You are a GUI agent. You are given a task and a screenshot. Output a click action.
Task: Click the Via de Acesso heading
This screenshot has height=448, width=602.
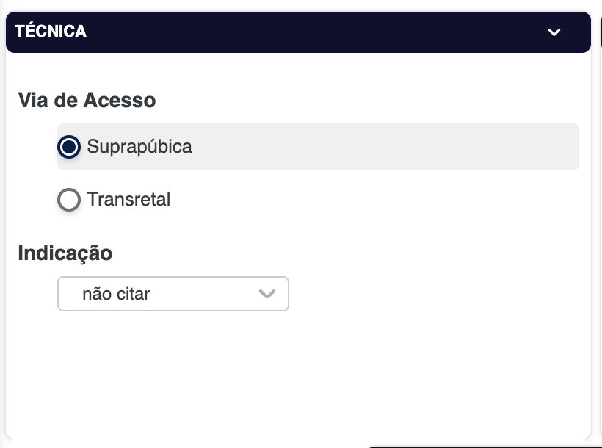(87, 100)
